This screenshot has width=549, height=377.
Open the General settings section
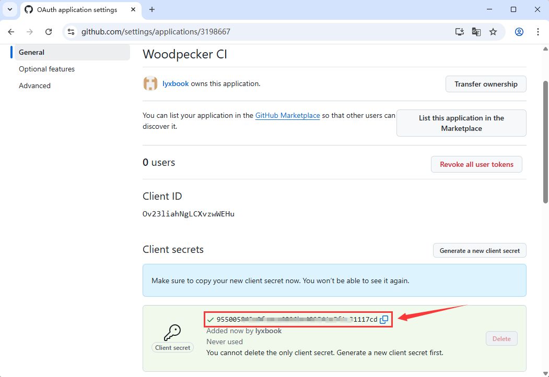[x=72, y=53]
